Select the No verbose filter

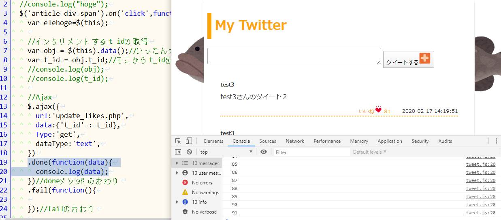click(204, 212)
